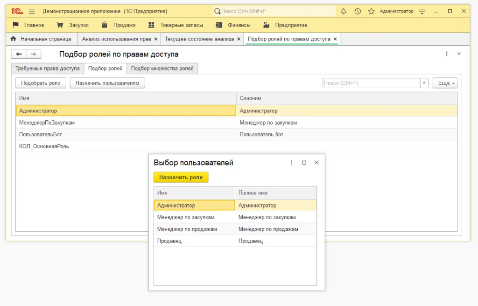This screenshot has height=306, width=478.
Task: Go to Начальная страница home tab
Action: click(41, 39)
